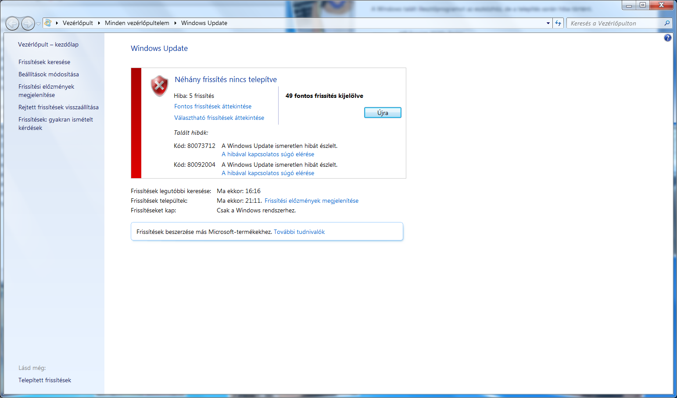Open recent pages dropdown beside navigation arrows
This screenshot has width=677, height=398.
point(39,24)
